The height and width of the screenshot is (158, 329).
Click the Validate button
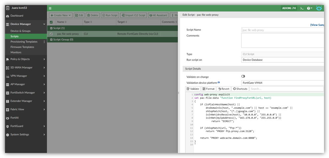pos(193,89)
